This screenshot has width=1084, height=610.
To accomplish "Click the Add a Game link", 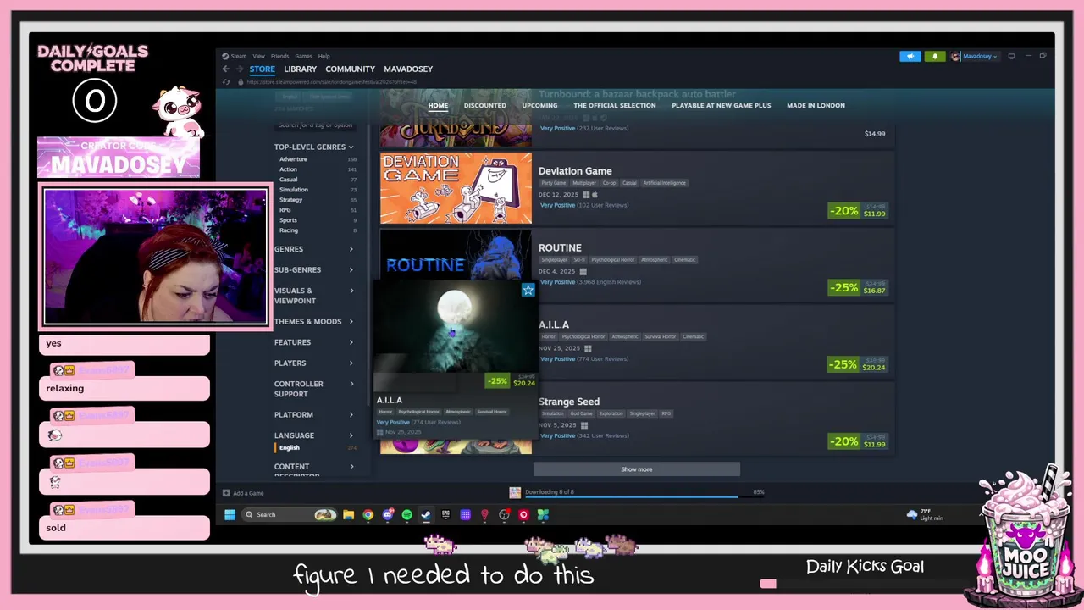I will [248, 493].
